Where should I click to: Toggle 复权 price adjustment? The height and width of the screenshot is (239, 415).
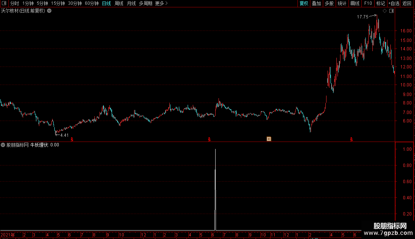point(304,3)
